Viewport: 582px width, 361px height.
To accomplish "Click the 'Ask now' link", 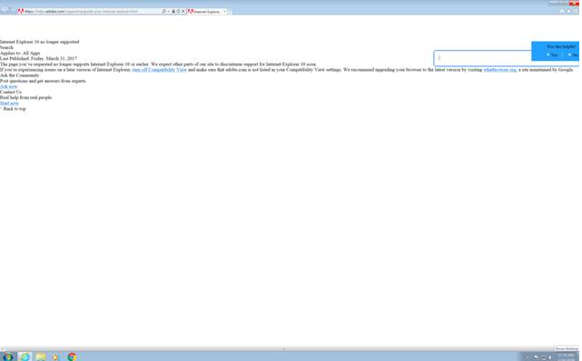I will tap(8, 86).
